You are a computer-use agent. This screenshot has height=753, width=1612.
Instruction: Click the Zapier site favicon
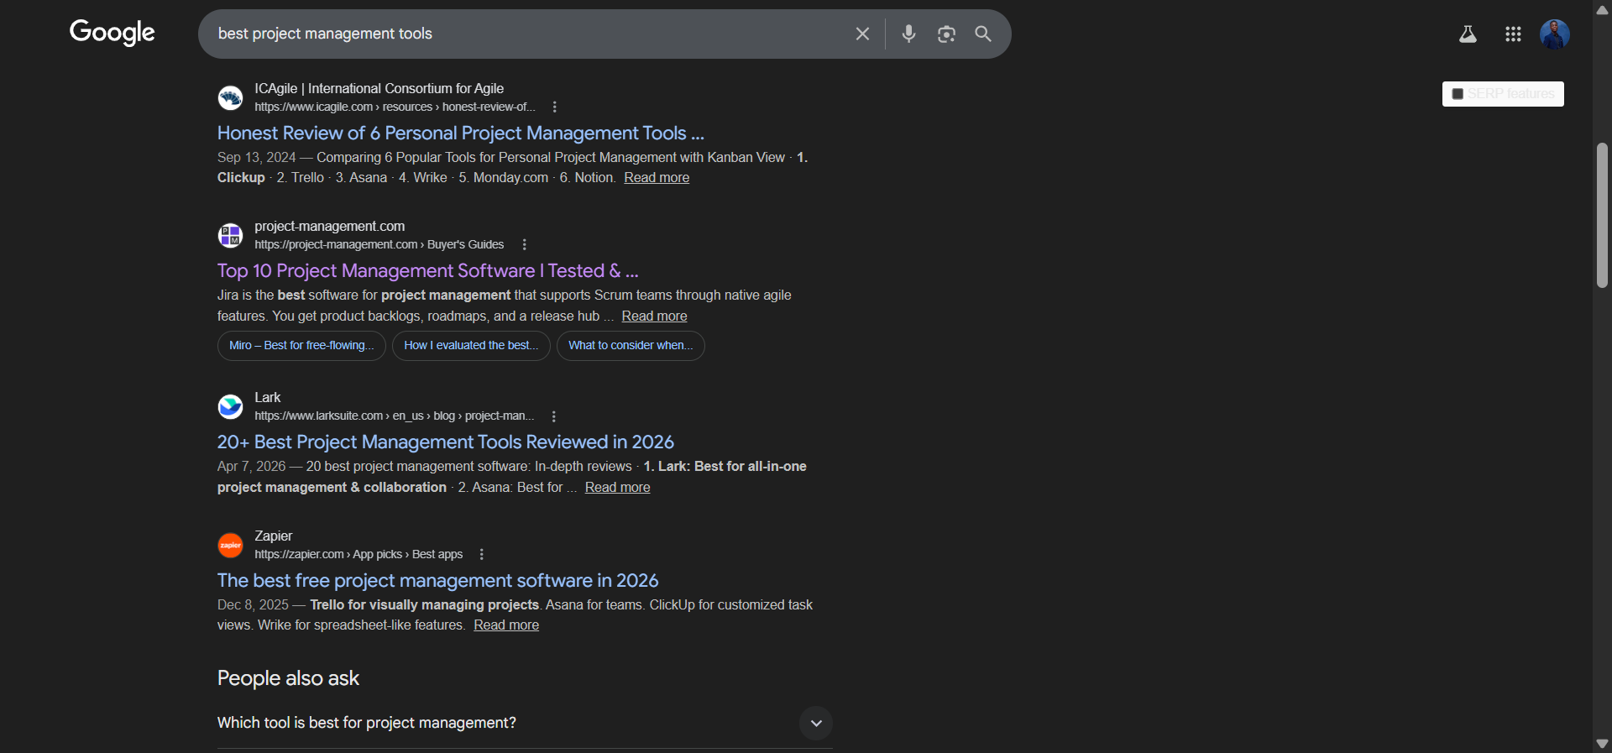[230, 545]
